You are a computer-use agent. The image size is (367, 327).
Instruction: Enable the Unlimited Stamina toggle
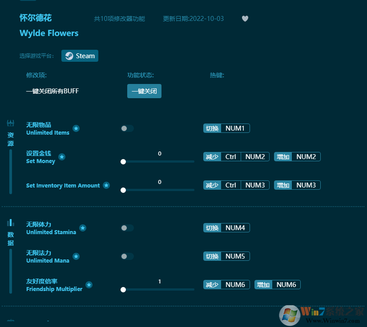coord(127,227)
